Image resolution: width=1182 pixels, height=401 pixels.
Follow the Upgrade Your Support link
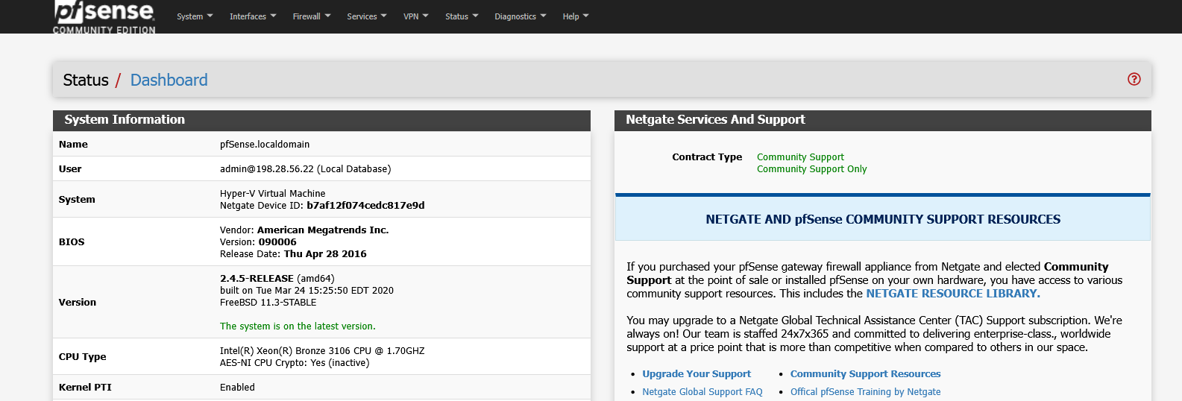tap(697, 374)
